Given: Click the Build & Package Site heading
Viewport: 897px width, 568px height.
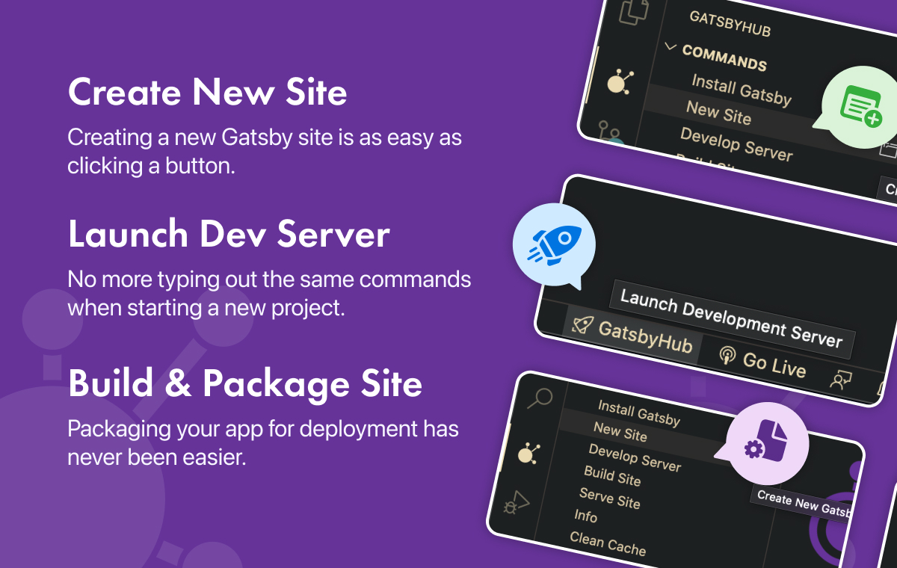Looking at the screenshot, I should [x=245, y=384].
